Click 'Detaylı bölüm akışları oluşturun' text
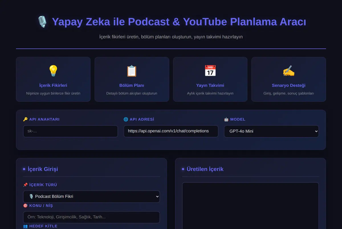Screen dimensions: 342x229 point(132,93)
